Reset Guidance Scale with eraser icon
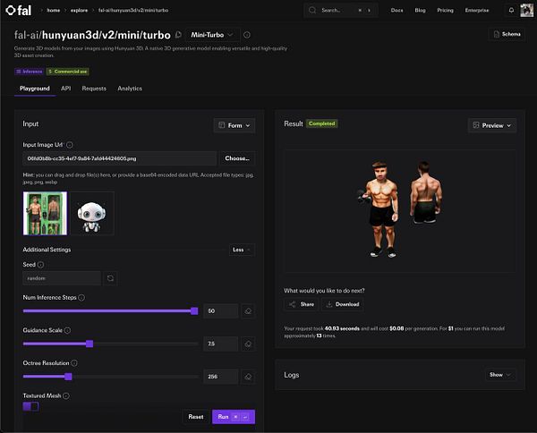Screen dimensions: 537x433 (248, 344)
